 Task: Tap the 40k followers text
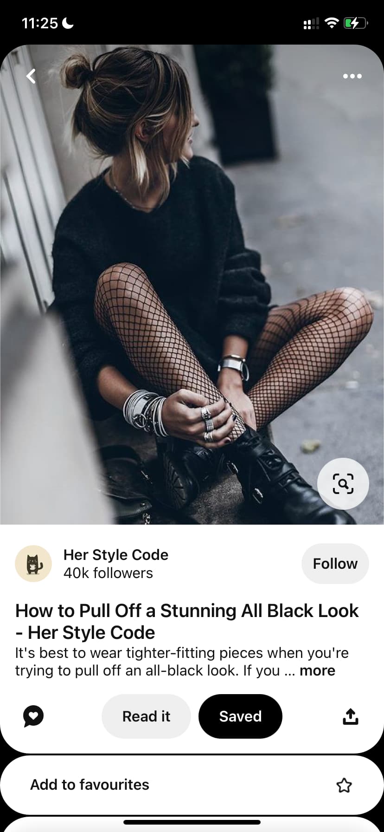(108, 573)
